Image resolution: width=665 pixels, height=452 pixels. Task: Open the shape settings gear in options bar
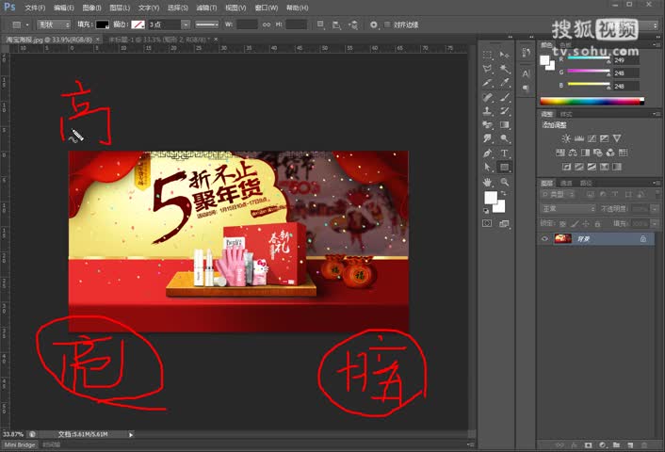click(x=374, y=24)
